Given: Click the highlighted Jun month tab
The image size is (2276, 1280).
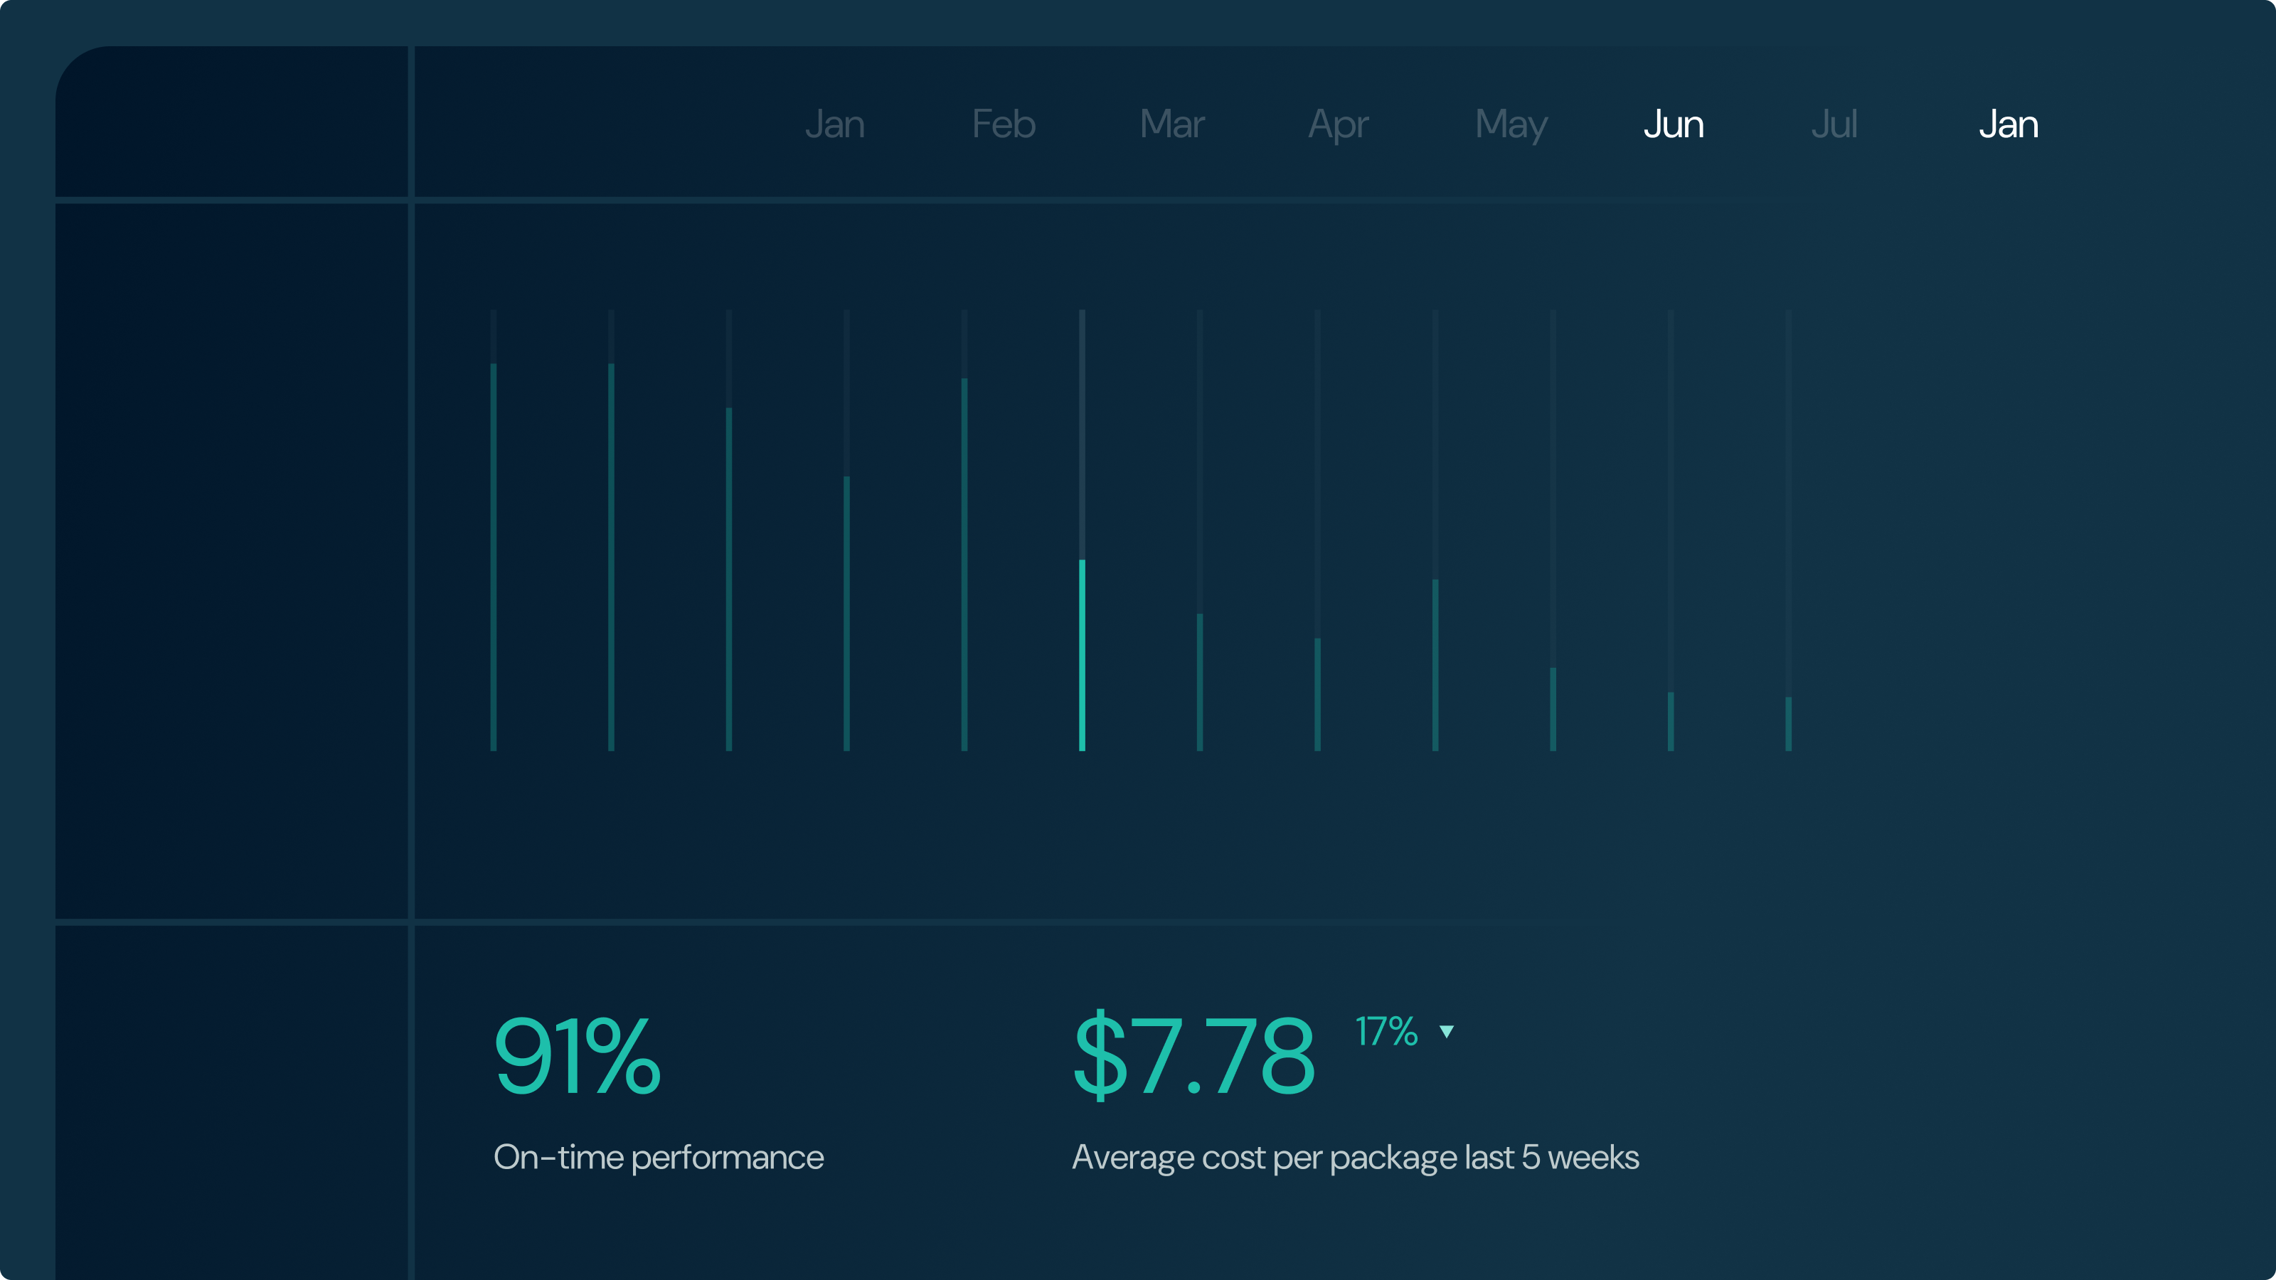Looking at the screenshot, I should tap(1673, 124).
